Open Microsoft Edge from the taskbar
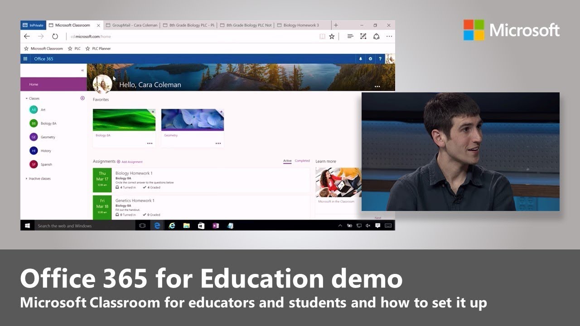 [x=157, y=225]
